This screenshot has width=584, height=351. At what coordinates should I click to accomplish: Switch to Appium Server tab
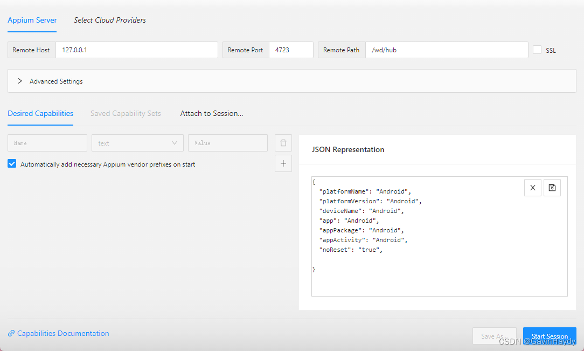click(32, 20)
